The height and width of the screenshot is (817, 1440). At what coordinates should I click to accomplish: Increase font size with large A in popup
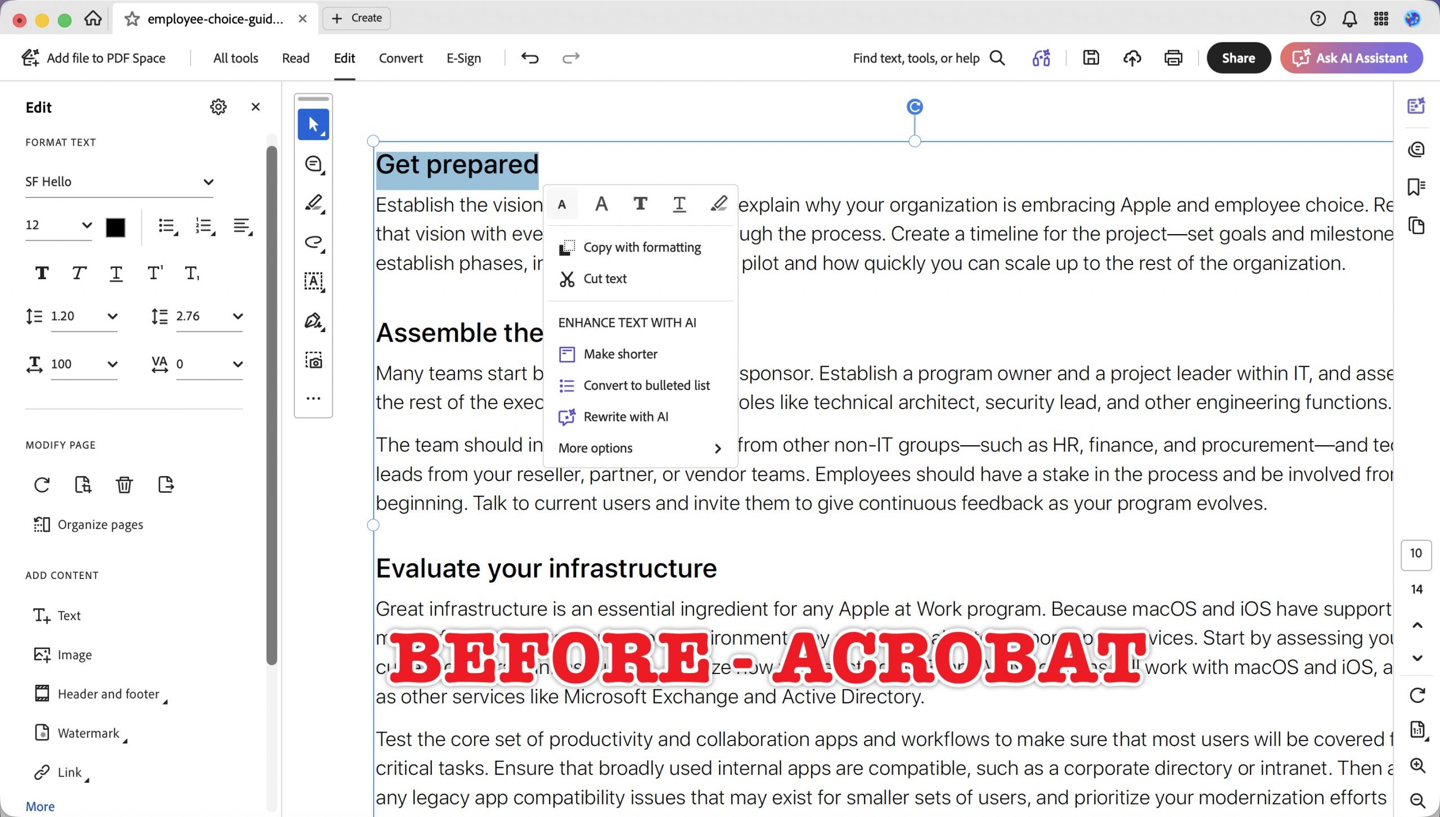click(601, 204)
